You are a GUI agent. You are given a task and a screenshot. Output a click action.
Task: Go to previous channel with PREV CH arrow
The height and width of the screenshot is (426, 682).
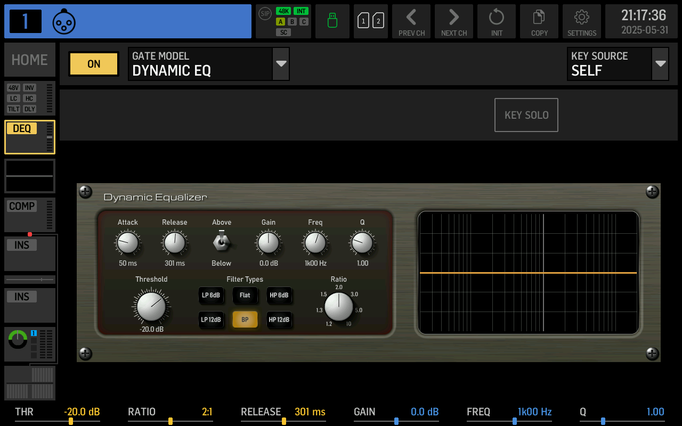[411, 21]
